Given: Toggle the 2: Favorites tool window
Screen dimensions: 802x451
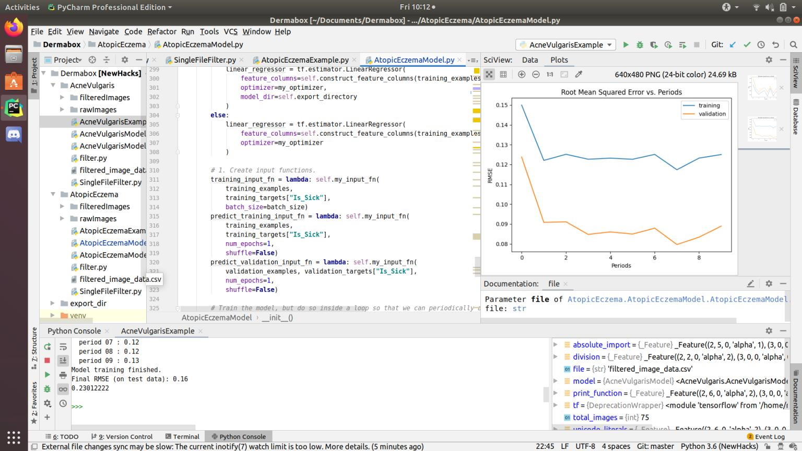Looking at the screenshot, I should coord(34,402).
